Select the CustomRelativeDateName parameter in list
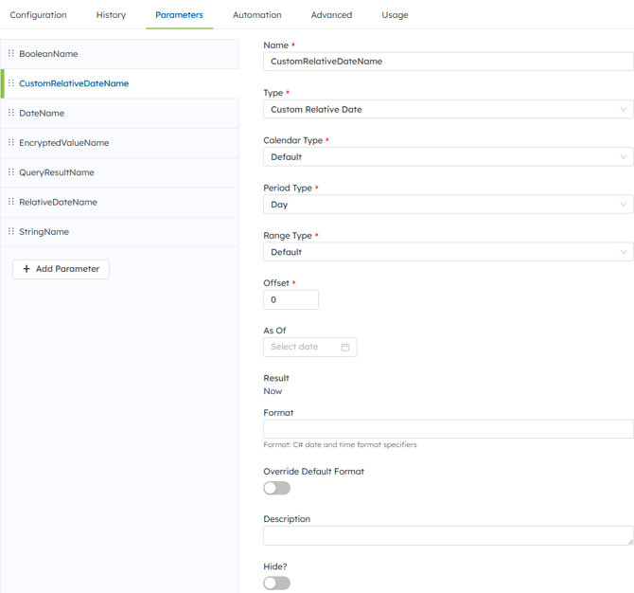 [120, 83]
